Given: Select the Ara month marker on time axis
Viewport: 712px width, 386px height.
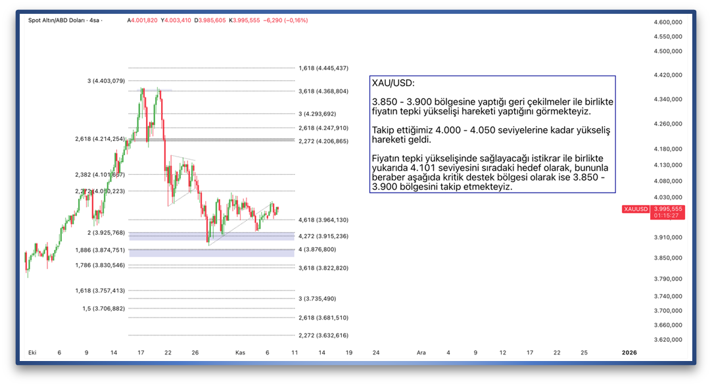Looking at the screenshot, I should (421, 353).
